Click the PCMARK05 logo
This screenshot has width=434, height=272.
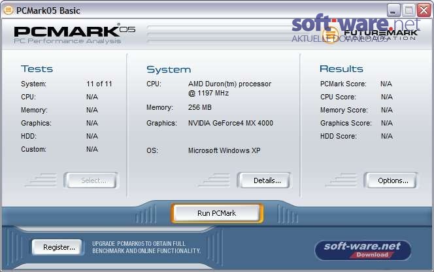[x=75, y=31]
